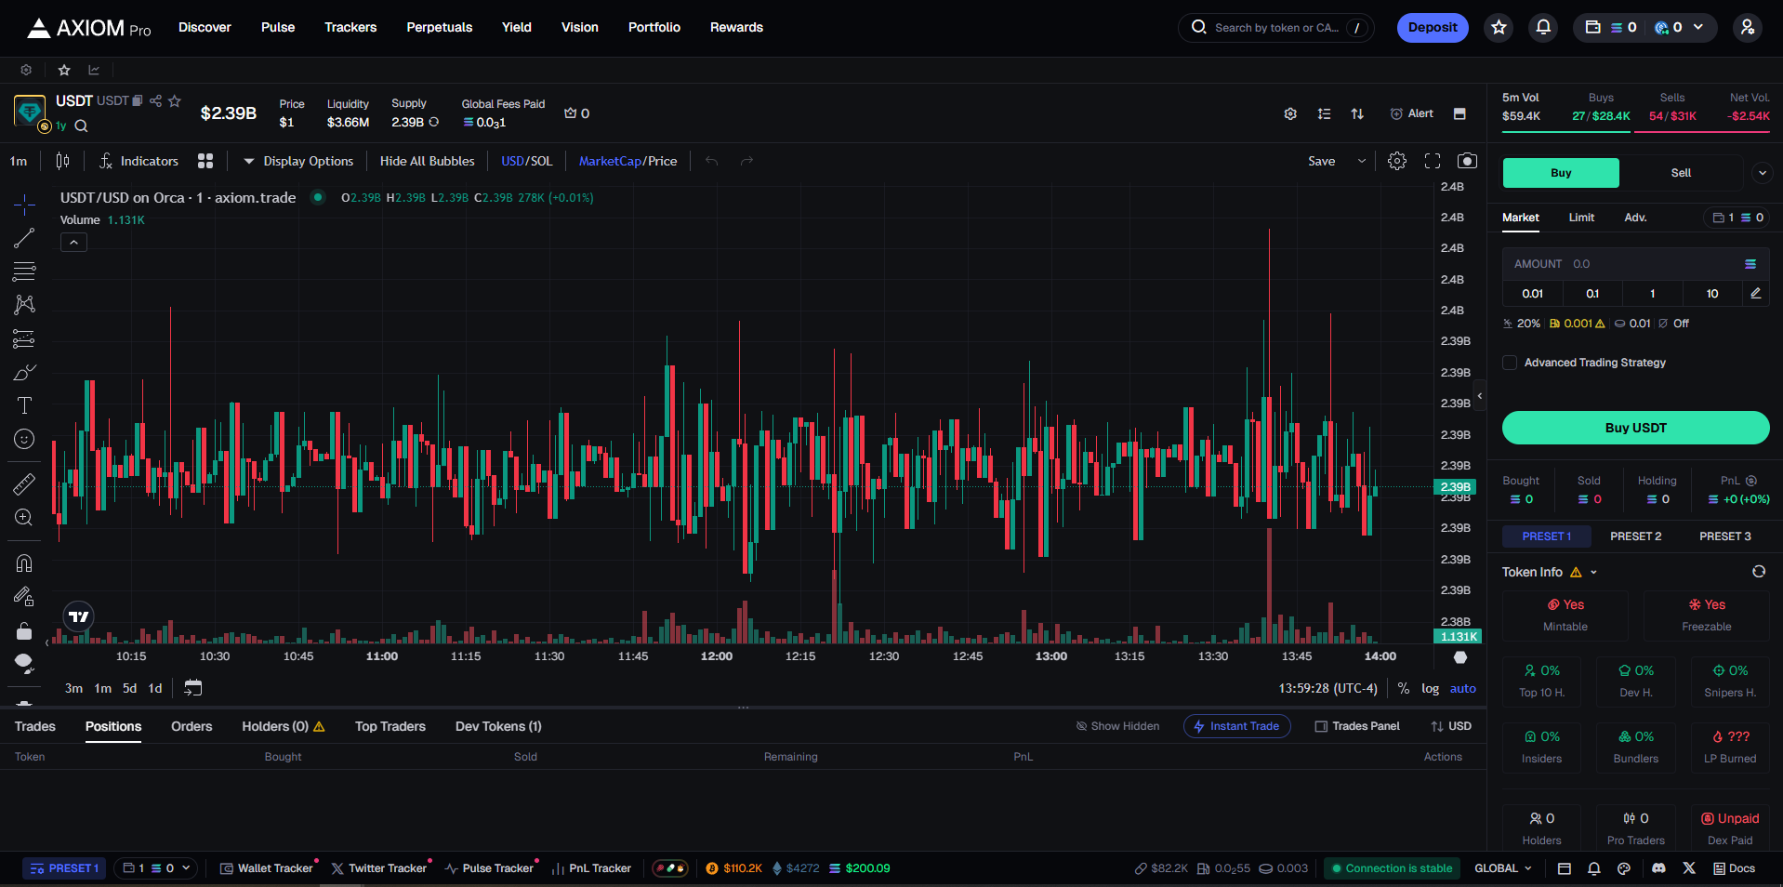1783x887 pixels.
Task: Enter fullscreen chart mode
Action: 1433,161
